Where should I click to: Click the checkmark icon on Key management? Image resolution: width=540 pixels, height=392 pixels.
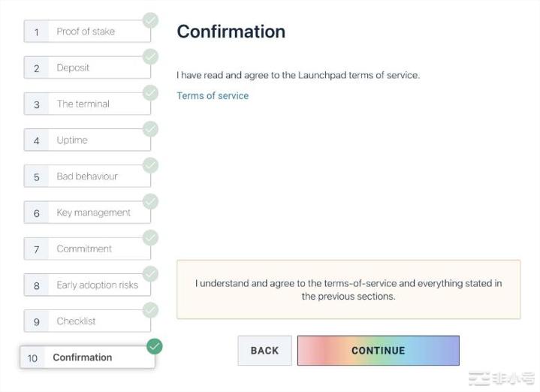click(x=151, y=201)
